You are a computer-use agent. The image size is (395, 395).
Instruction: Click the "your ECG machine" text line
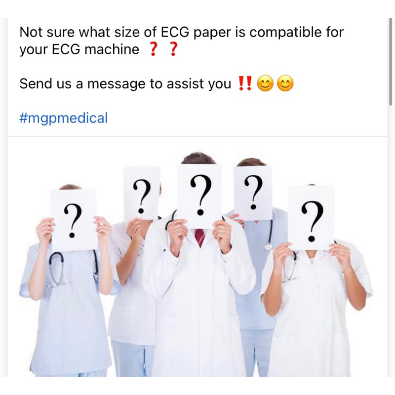click(x=79, y=49)
